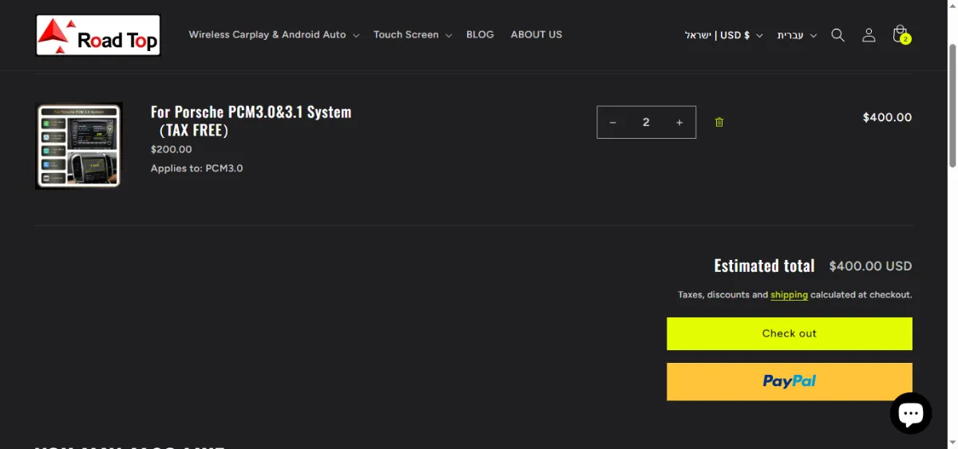958x449 pixels.
Task: Click the Applies to: PCM3.0 text
Action: click(197, 168)
